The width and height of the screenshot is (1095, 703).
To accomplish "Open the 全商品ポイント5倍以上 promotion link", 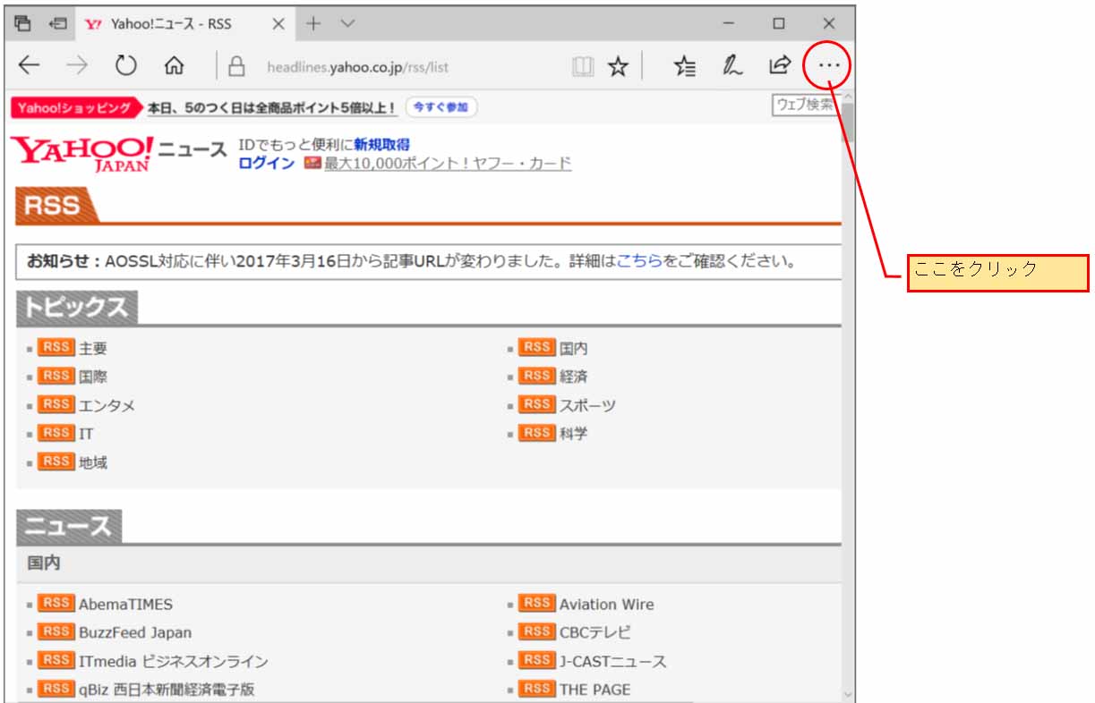I will click(271, 107).
